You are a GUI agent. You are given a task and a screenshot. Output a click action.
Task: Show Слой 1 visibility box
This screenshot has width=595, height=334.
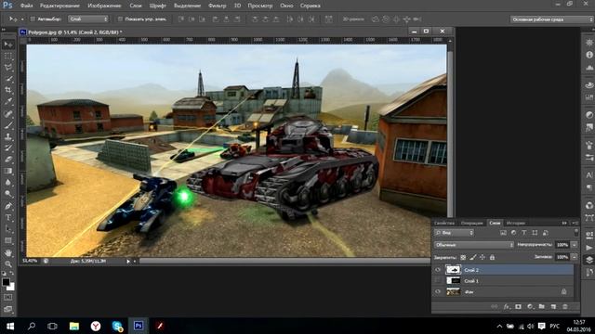pyautogui.click(x=438, y=280)
